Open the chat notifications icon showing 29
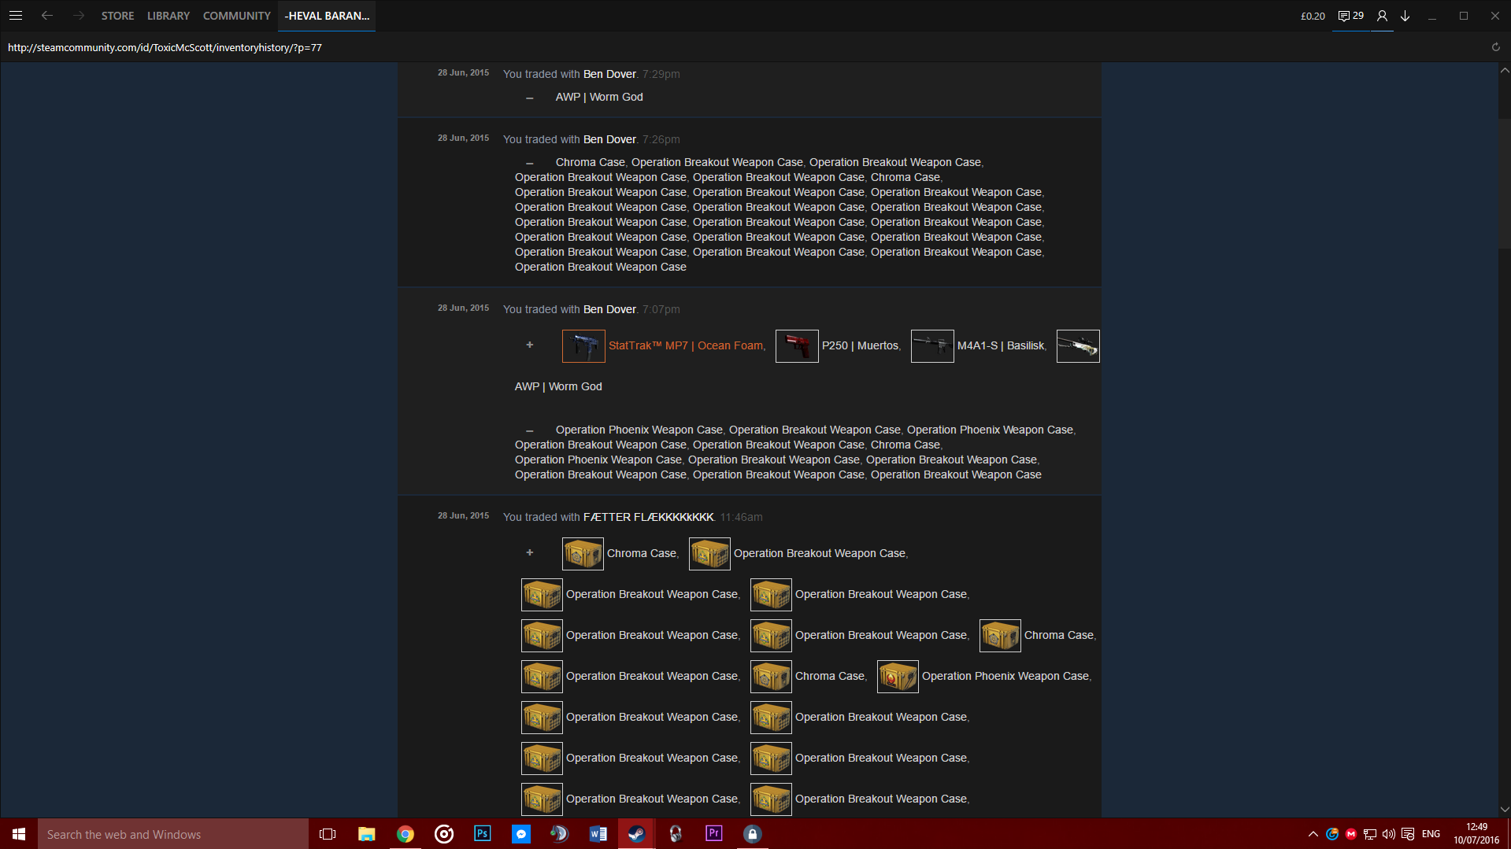The image size is (1511, 849). (1350, 16)
